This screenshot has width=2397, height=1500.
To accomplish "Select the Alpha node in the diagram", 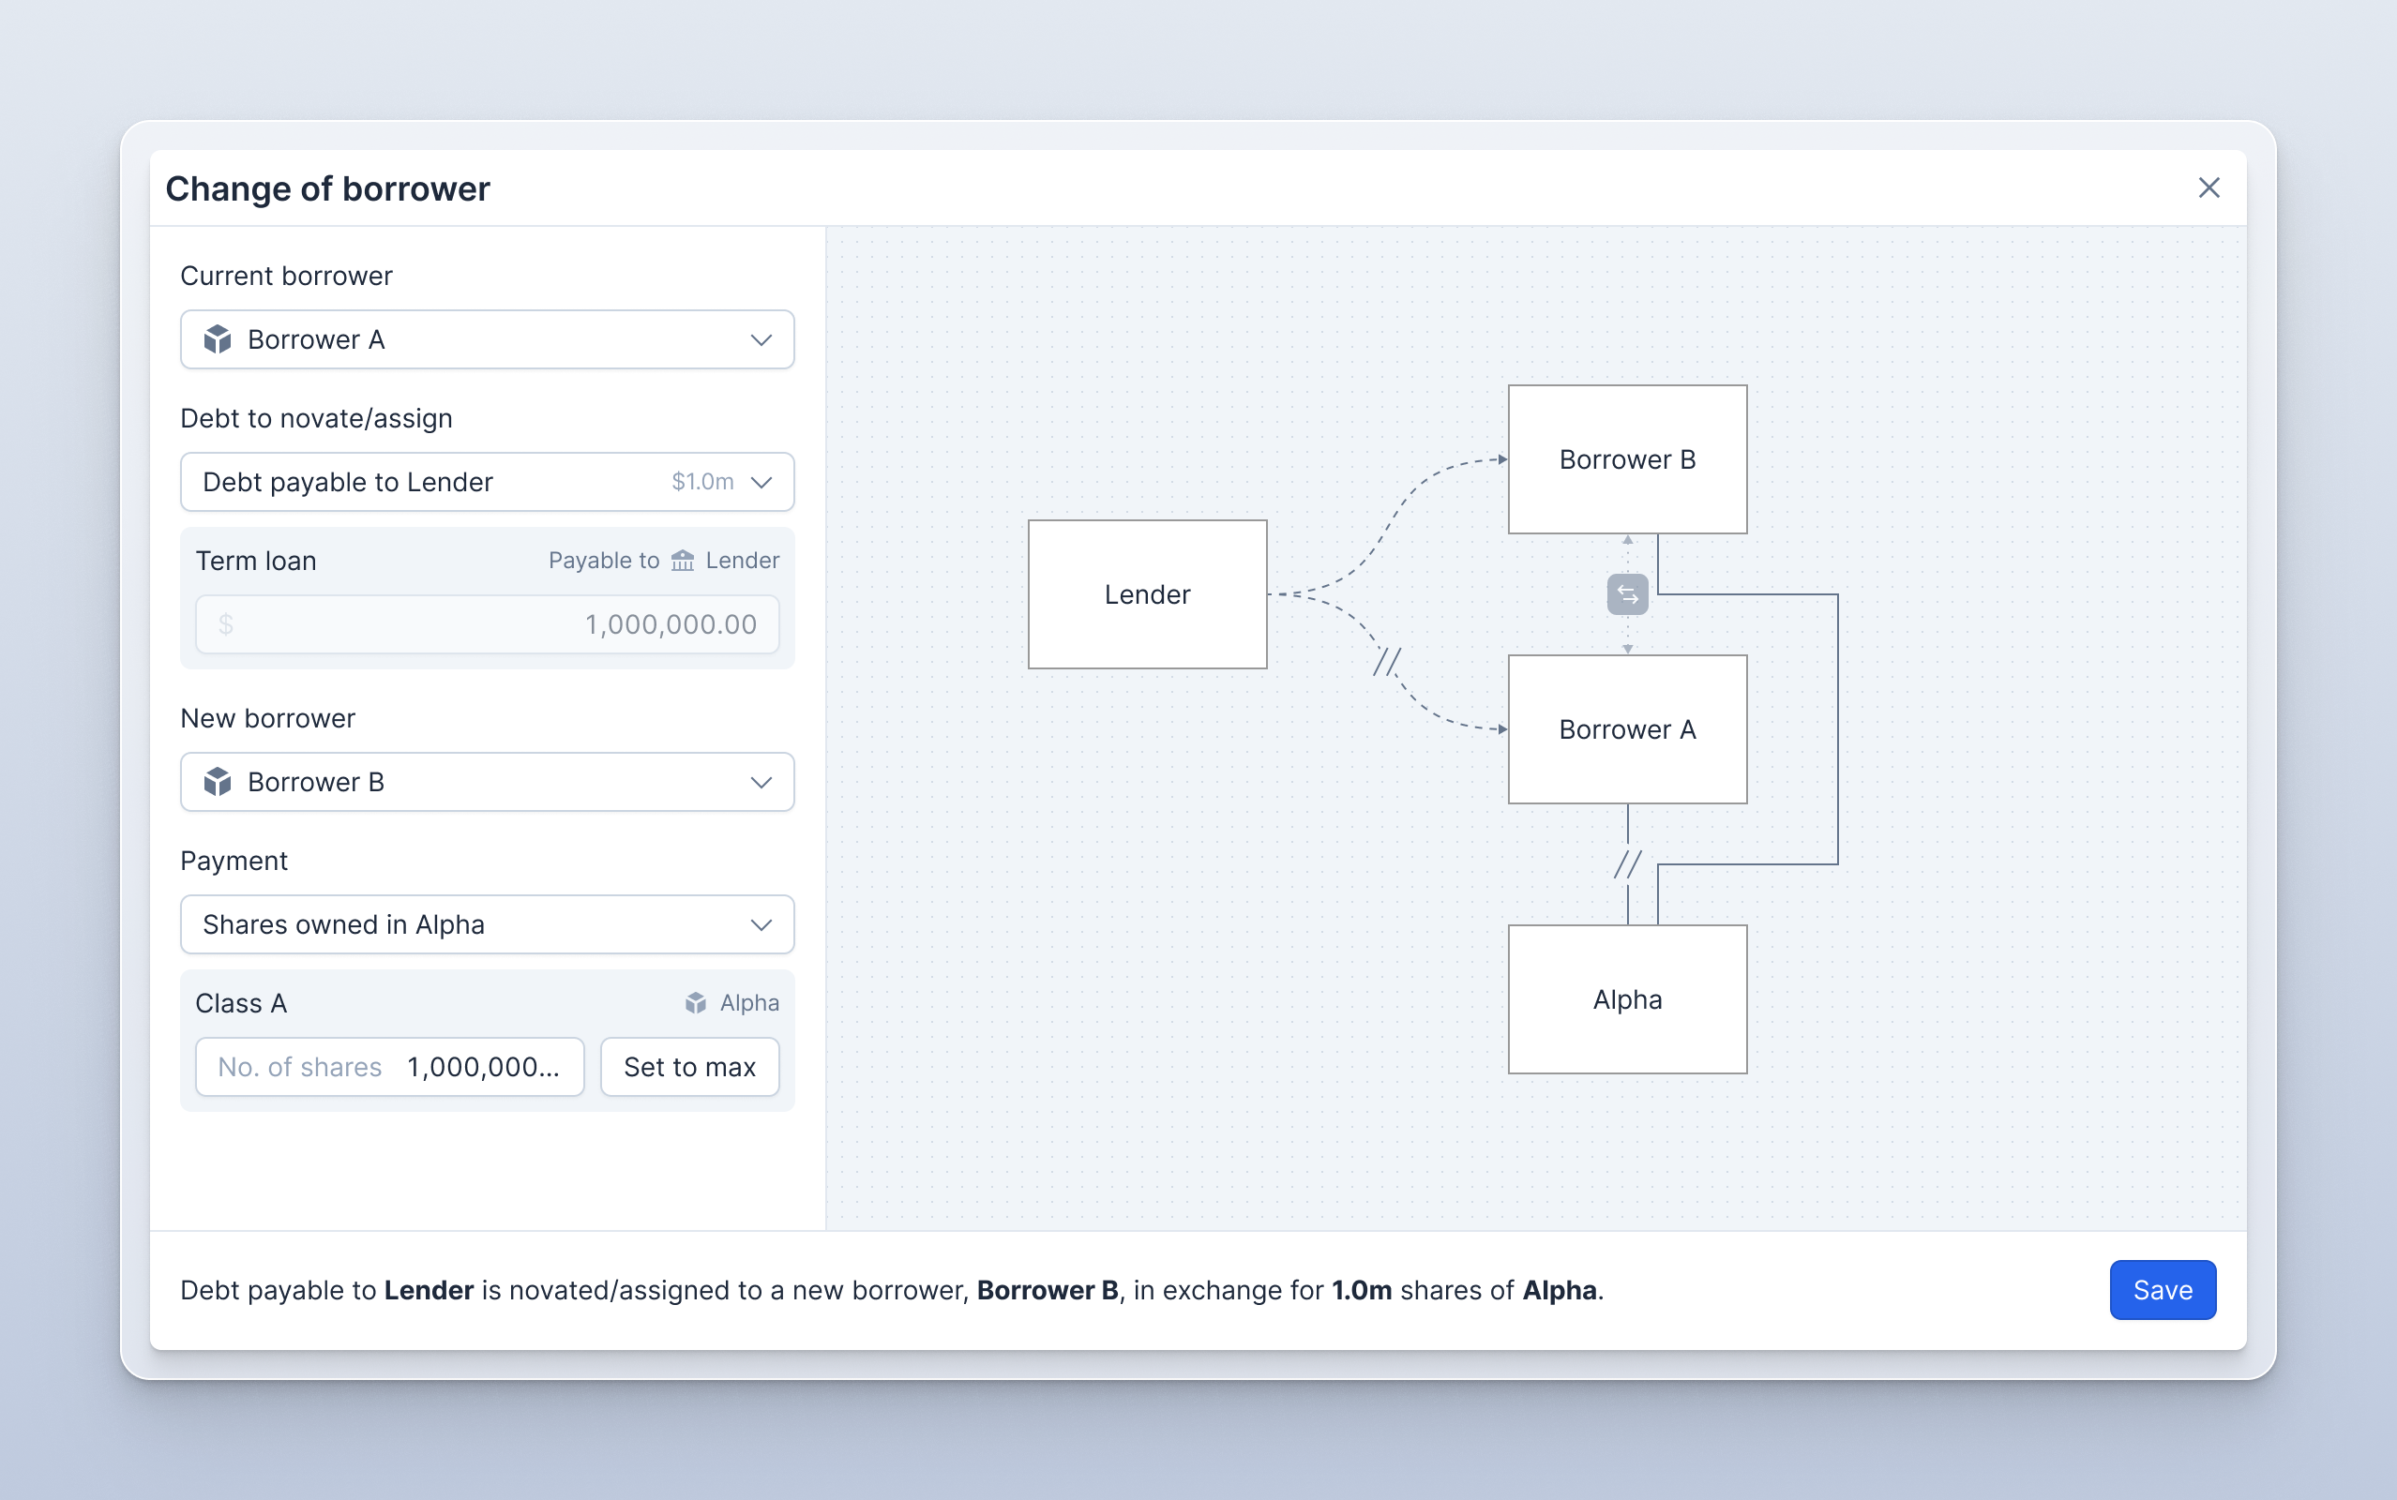I will coord(1627,999).
